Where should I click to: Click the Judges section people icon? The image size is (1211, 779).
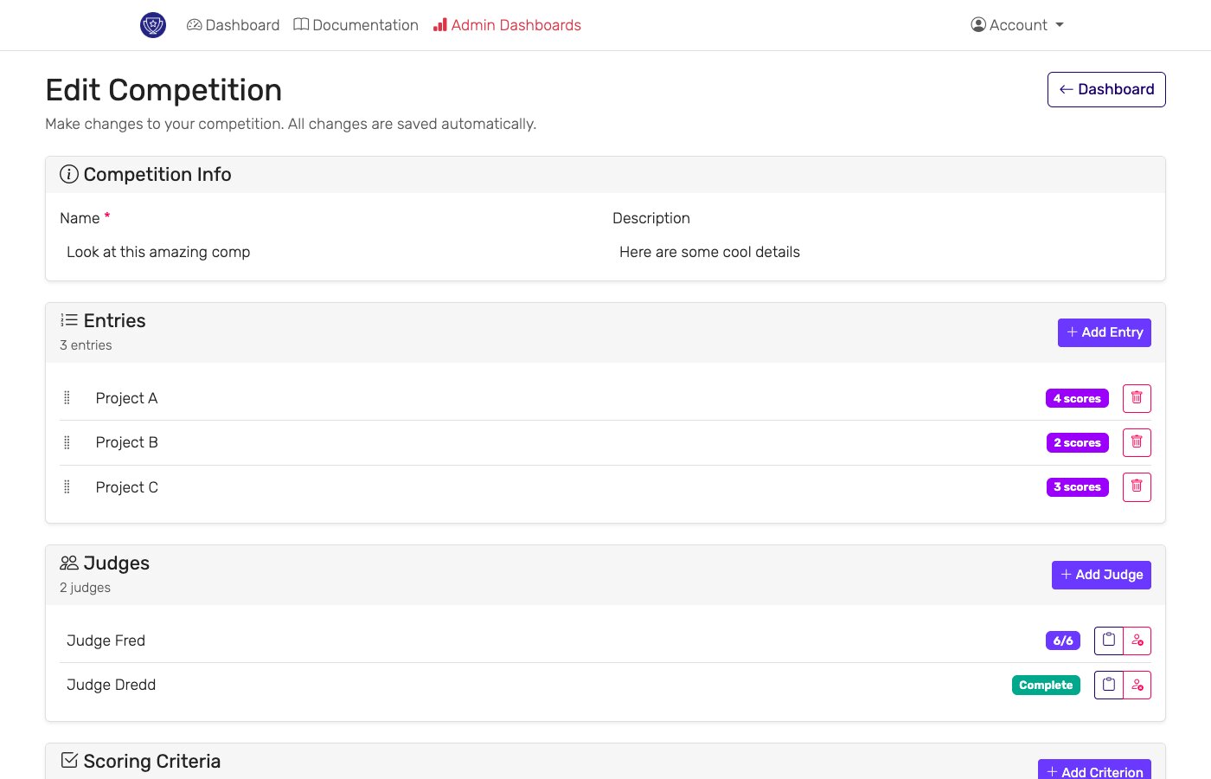[x=69, y=562]
